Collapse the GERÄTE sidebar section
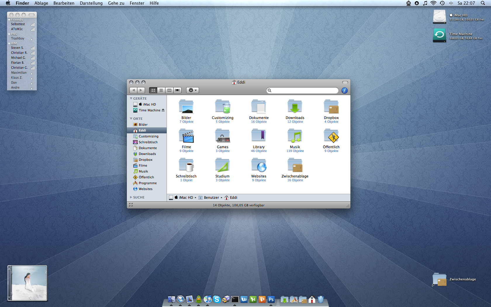The image size is (491, 307). (x=131, y=99)
